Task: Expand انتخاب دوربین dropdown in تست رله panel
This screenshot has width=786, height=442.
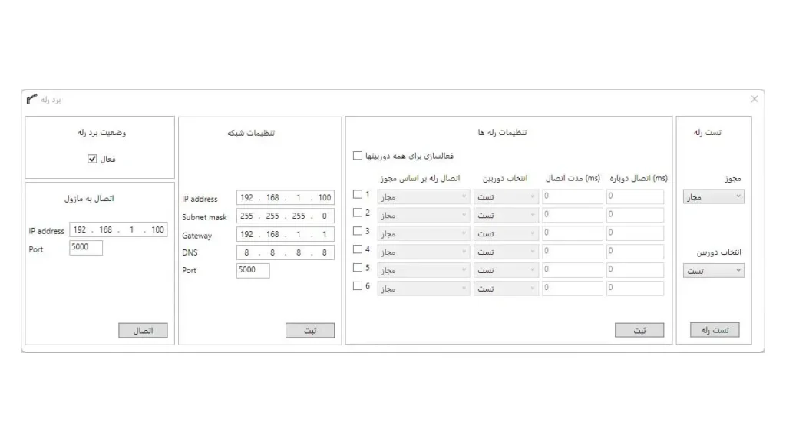Action: pyautogui.click(x=714, y=270)
